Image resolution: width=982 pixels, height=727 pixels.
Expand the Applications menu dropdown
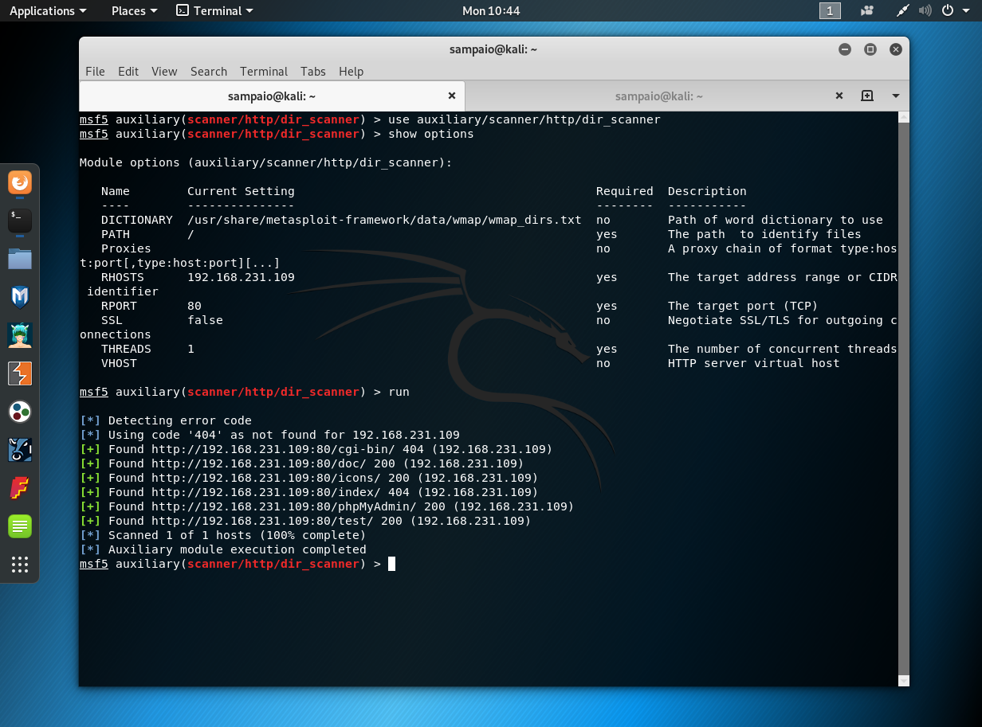(48, 11)
